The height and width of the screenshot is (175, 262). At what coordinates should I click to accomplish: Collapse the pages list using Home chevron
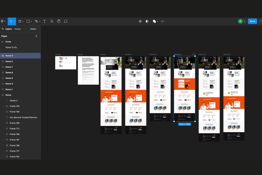click(34, 29)
